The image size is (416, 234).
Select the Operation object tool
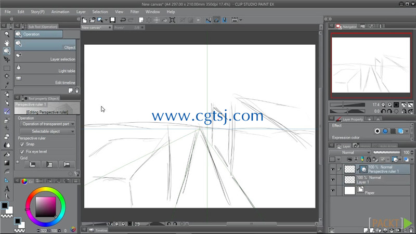coord(7,51)
